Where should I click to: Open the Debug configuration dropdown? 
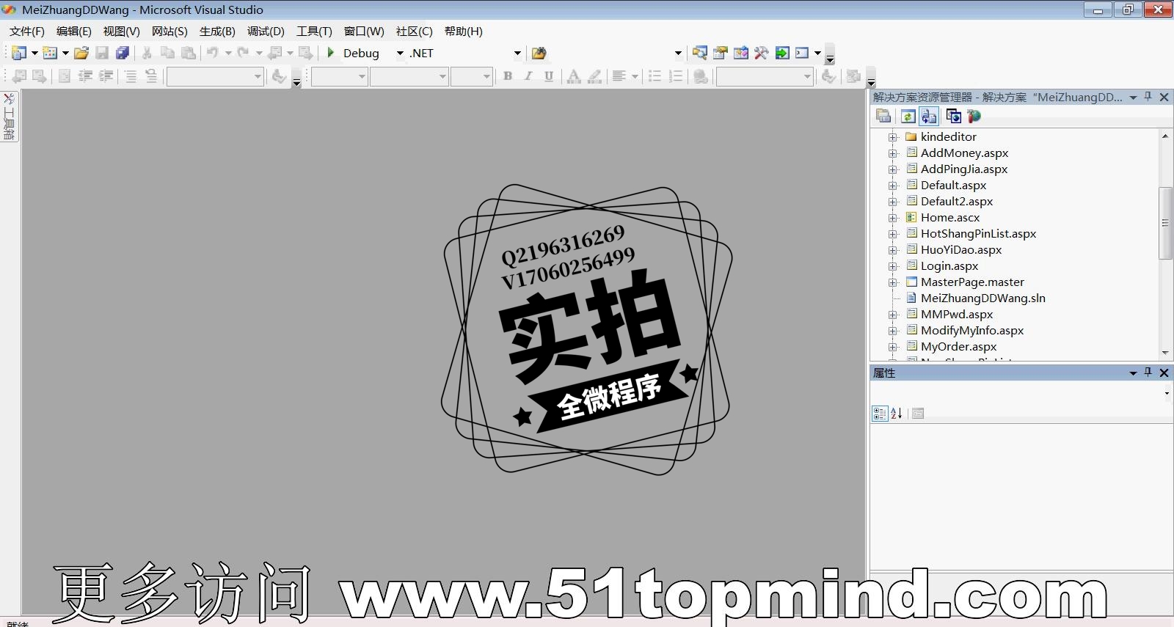coord(400,53)
